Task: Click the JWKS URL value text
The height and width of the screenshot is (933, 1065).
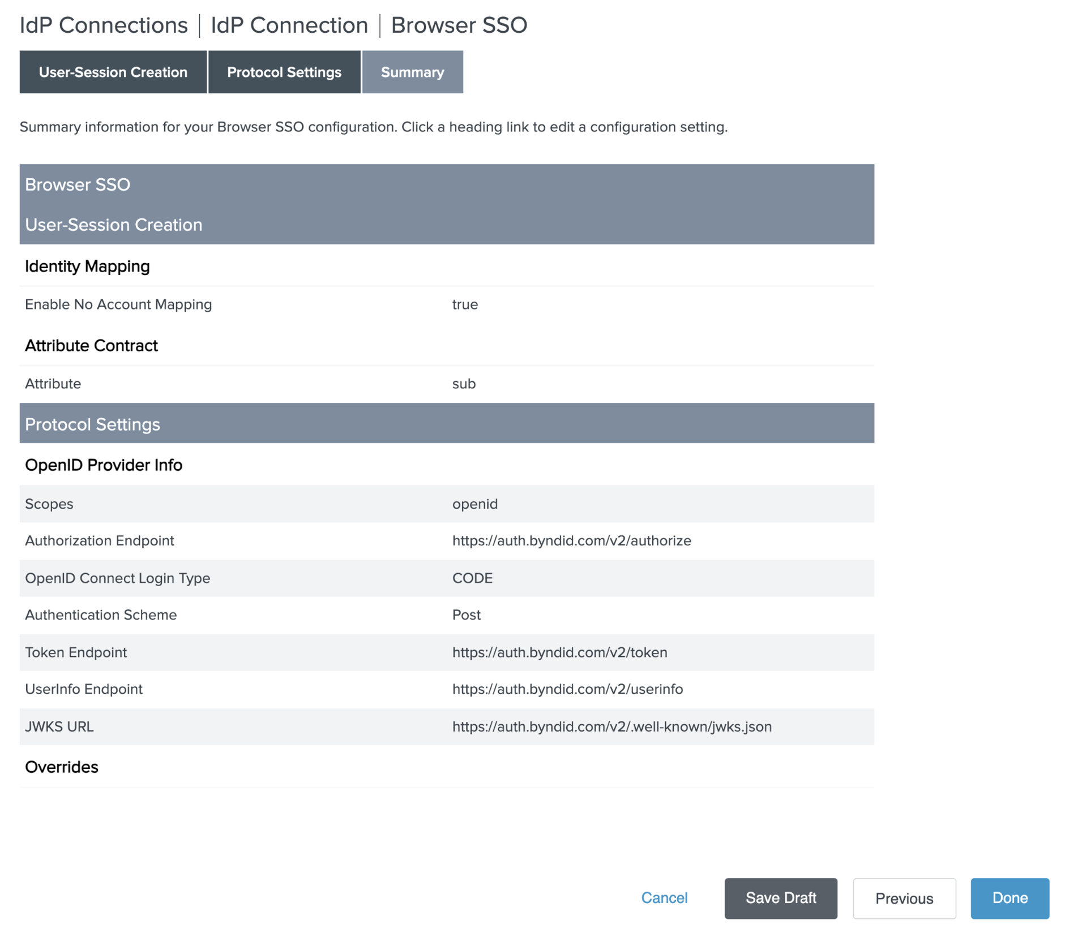Action: click(x=611, y=726)
